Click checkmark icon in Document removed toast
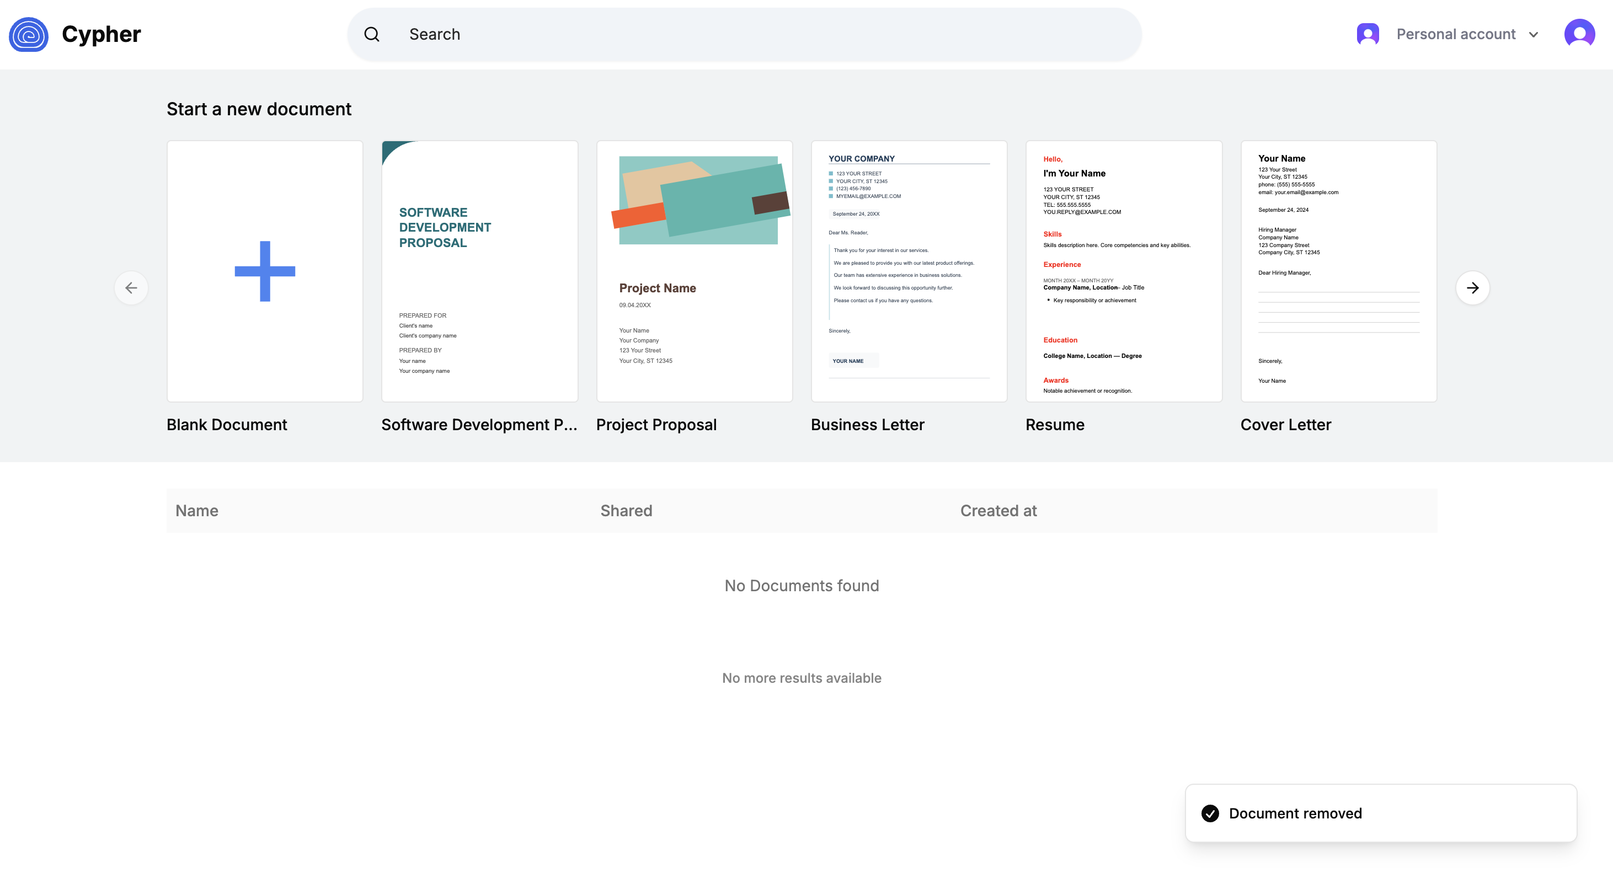Screen dimensions: 1613x878 click(x=1210, y=813)
